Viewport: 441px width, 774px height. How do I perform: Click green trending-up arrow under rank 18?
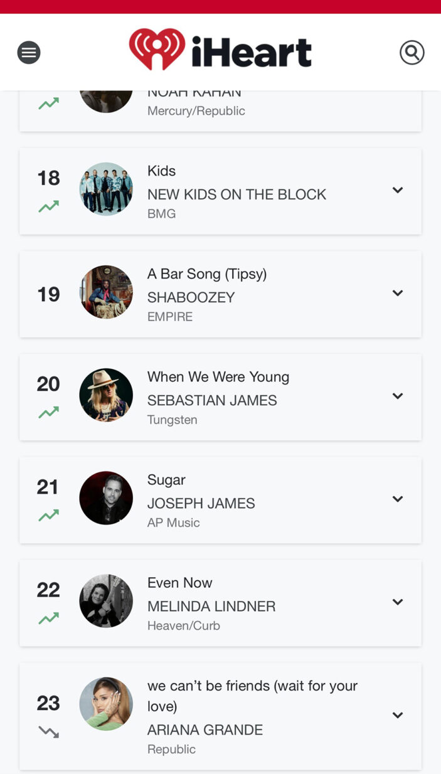point(48,206)
